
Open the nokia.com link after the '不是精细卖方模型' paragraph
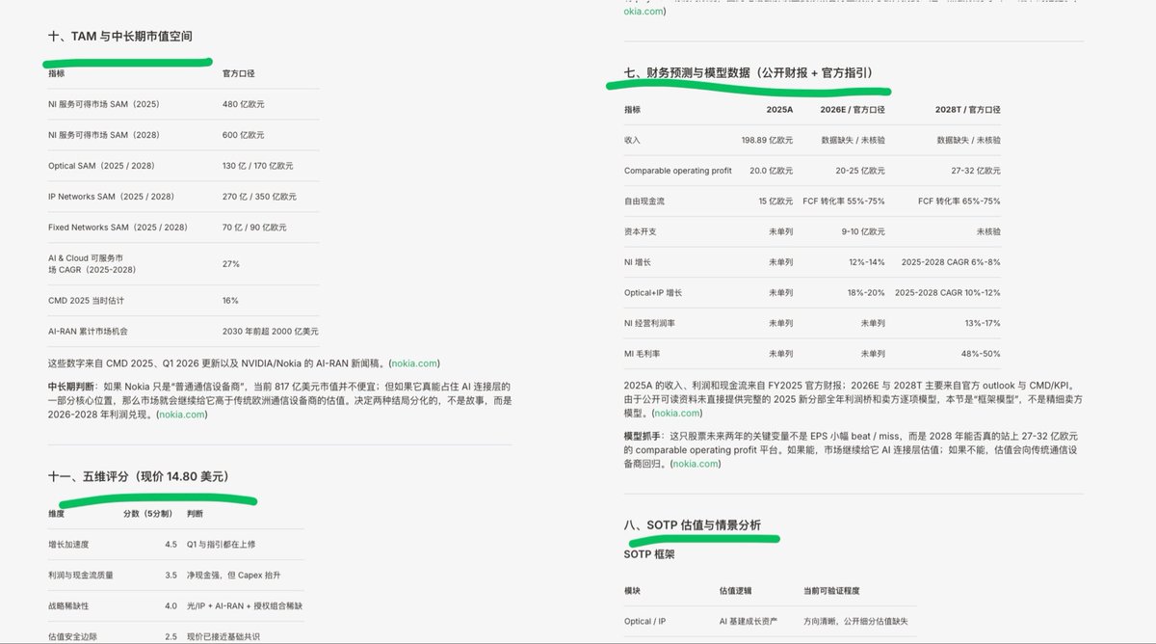[678, 413]
